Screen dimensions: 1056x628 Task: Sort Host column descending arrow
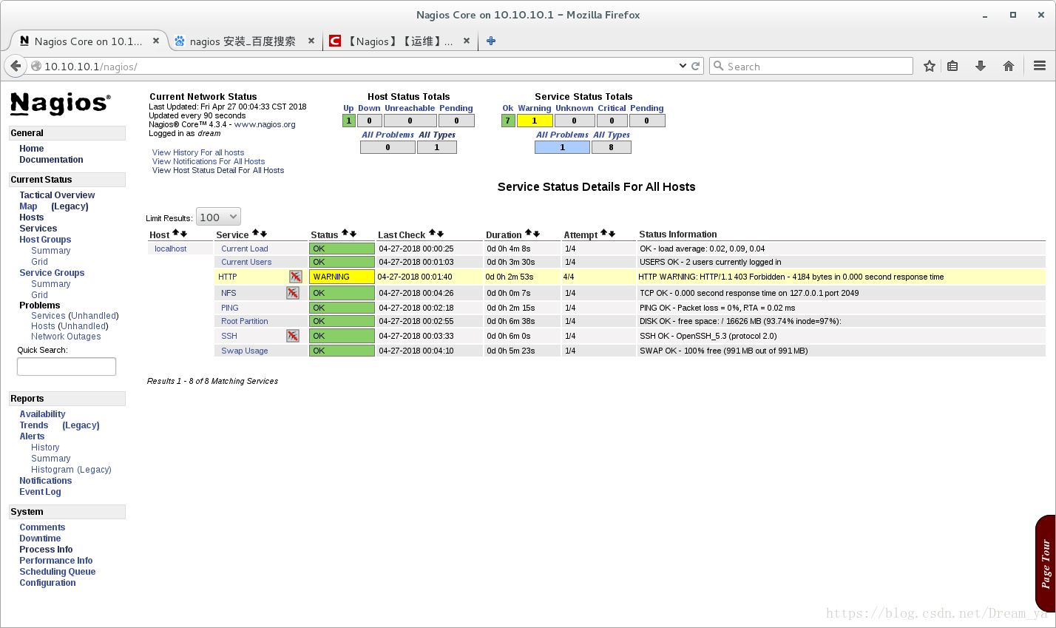(183, 234)
